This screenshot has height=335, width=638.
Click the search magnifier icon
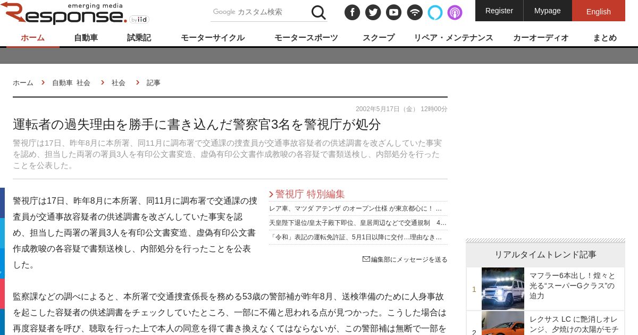coord(318,12)
